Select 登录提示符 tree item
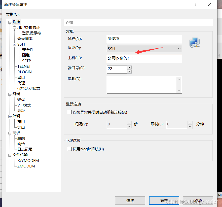Image resolution: width=222 pixels, height=207 pixels. pyautogui.click(x=31, y=33)
